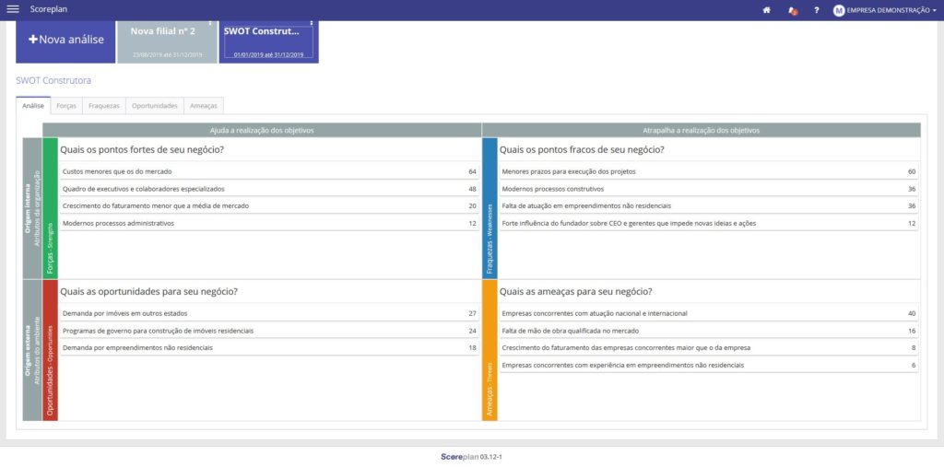944x467 pixels.
Task: Switch to the Fraquezas tab
Action: click(103, 106)
